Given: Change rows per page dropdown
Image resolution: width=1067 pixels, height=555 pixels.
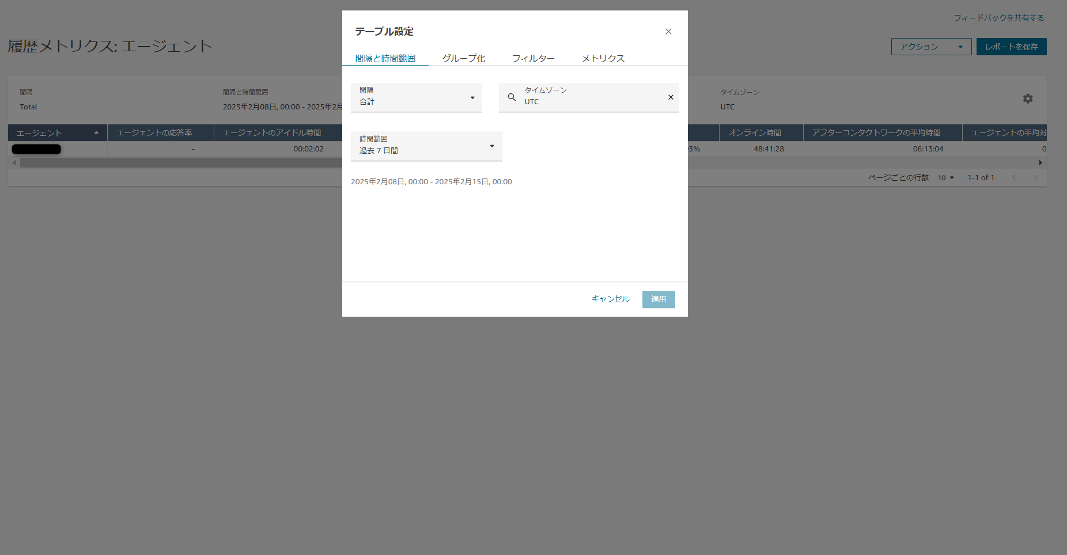Looking at the screenshot, I should click(945, 178).
